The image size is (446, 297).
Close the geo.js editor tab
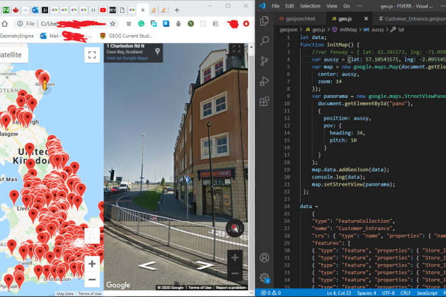click(x=366, y=19)
